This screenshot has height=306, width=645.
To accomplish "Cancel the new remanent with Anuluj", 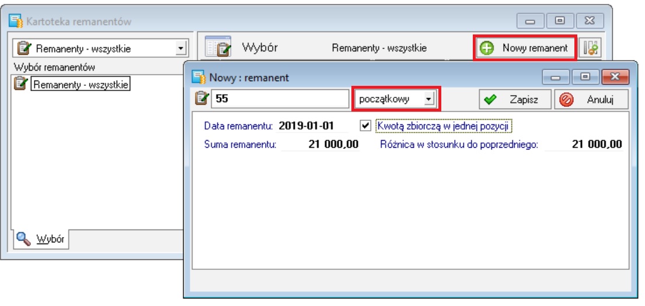I will point(591,99).
